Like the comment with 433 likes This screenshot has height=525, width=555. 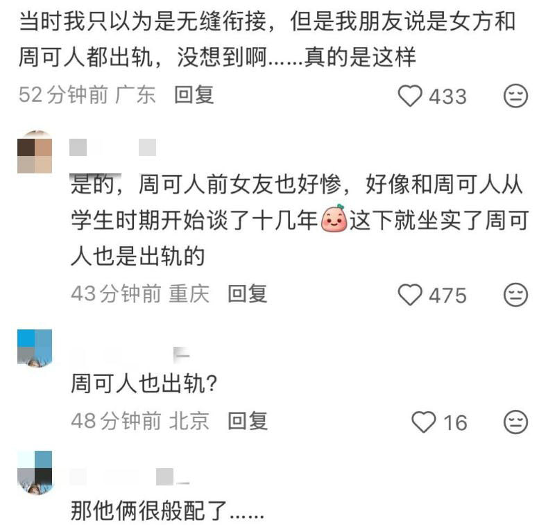[x=410, y=96]
